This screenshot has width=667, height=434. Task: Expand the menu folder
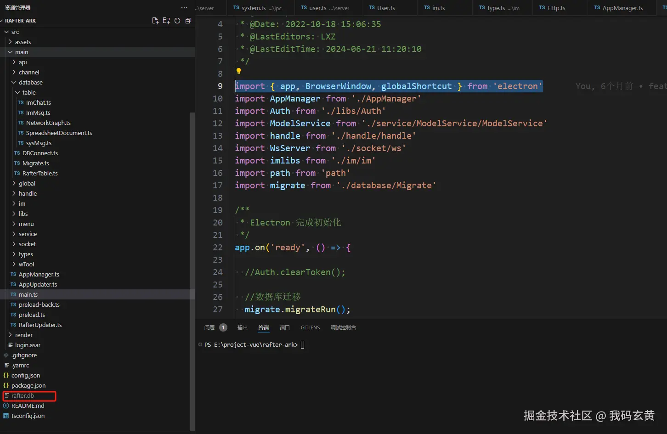point(14,224)
